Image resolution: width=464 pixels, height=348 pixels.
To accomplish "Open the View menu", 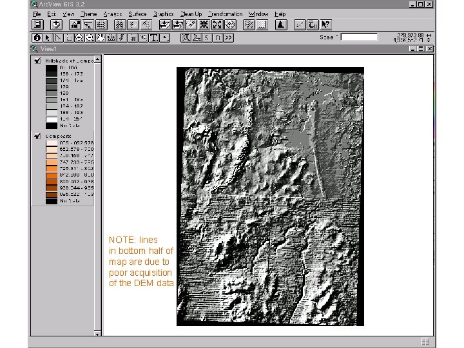I will pos(68,14).
